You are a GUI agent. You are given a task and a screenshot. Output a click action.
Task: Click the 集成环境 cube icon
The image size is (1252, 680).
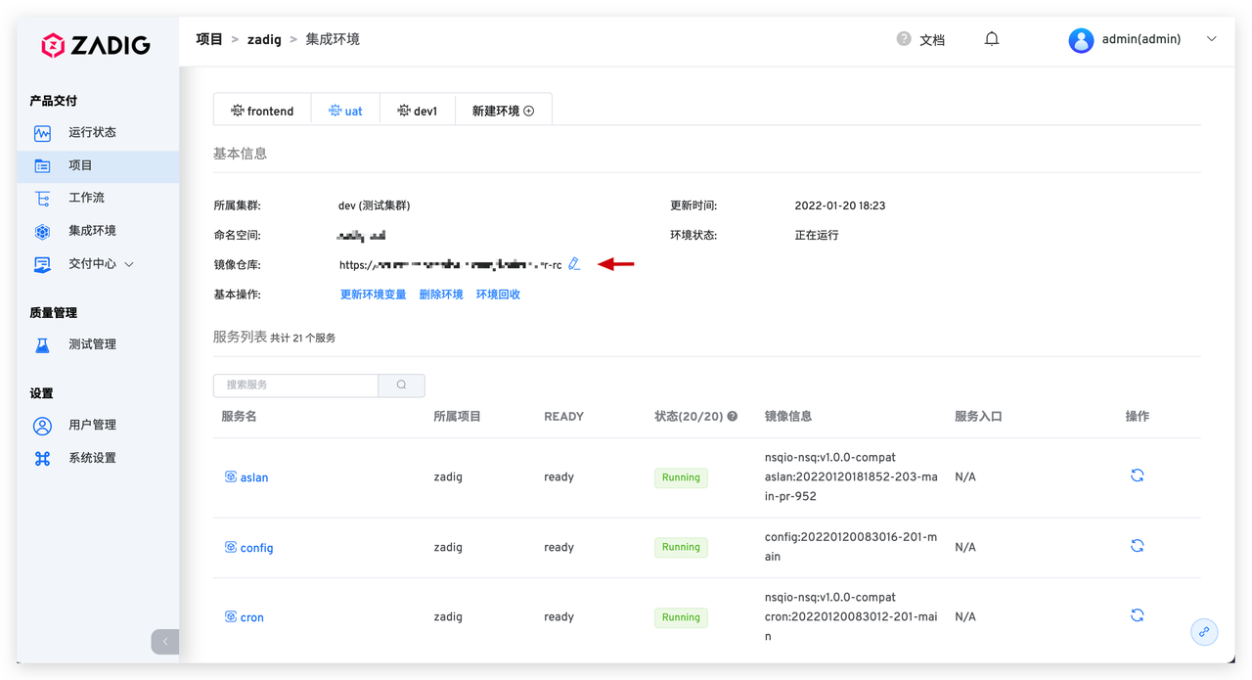coord(42,232)
